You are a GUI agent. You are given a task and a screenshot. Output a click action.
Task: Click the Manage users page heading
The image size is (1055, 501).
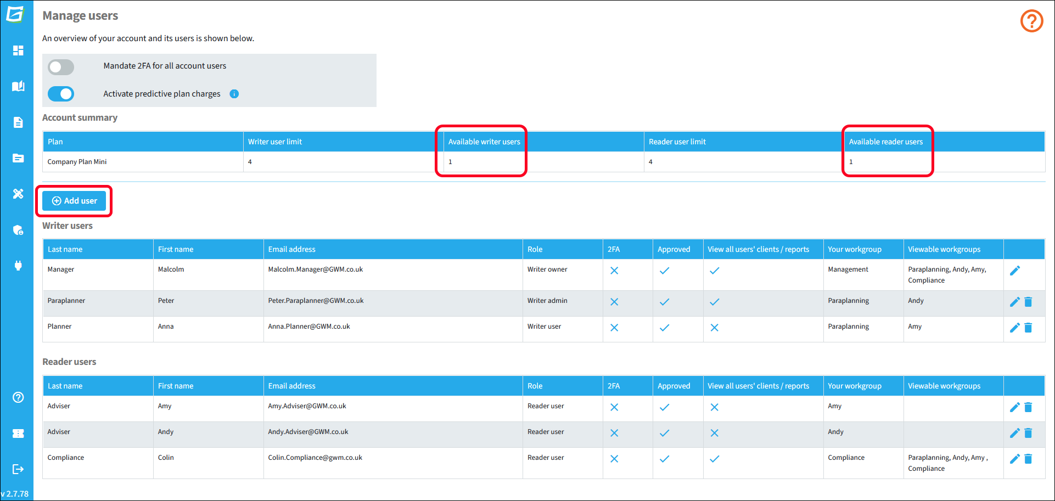pyautogui.click(x=80, y=16)
